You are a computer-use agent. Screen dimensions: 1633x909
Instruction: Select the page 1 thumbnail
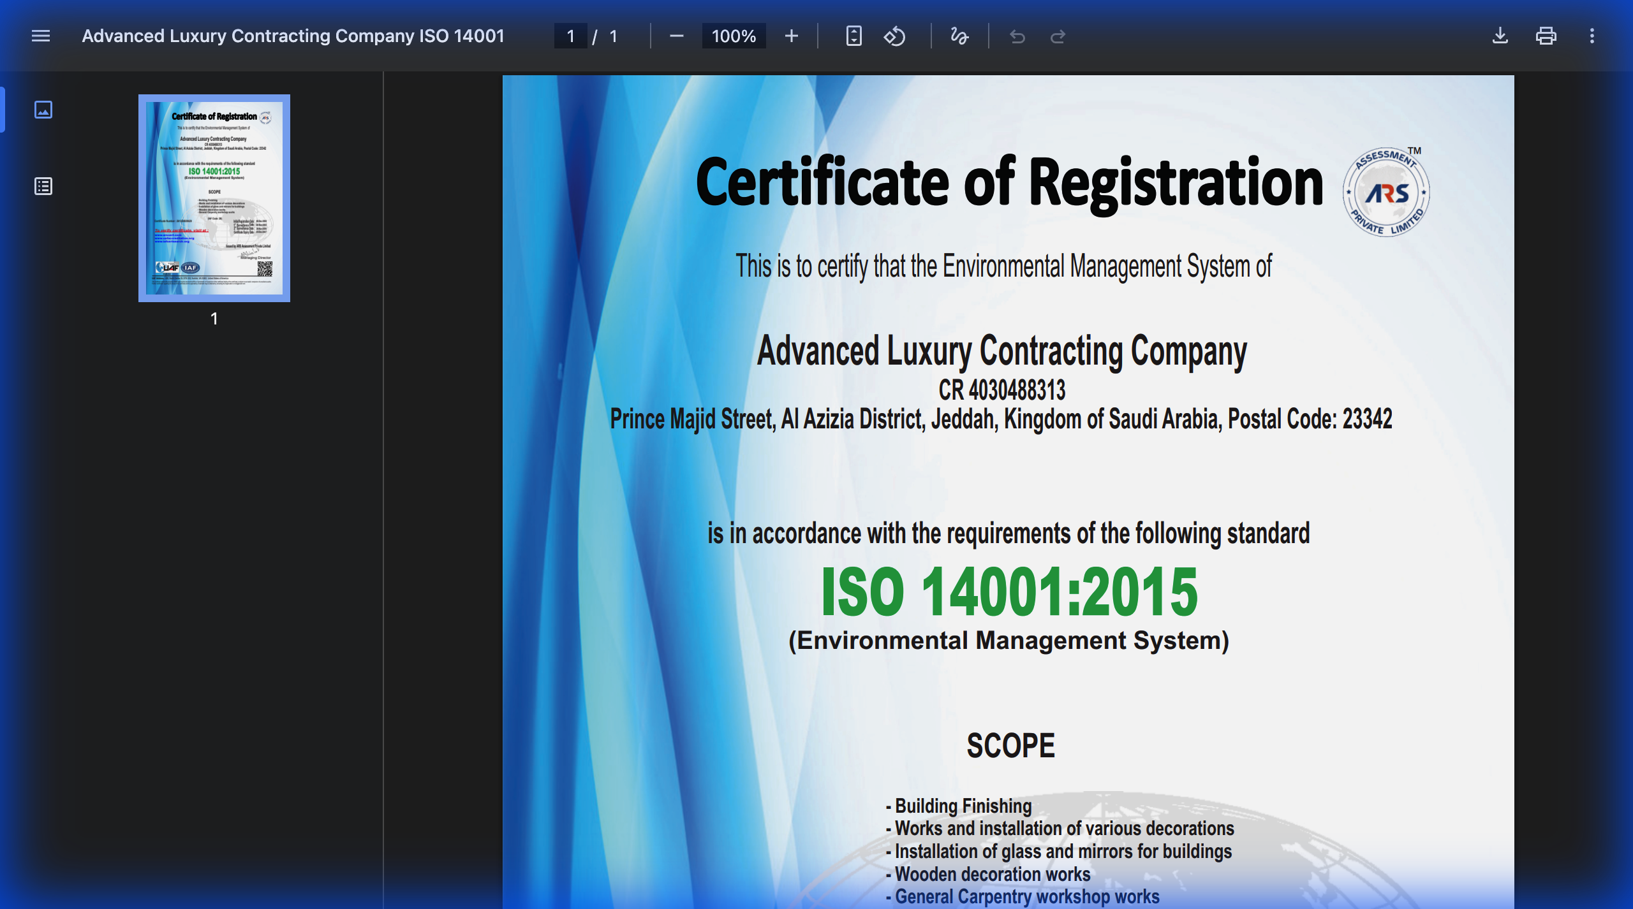[214, 198]
